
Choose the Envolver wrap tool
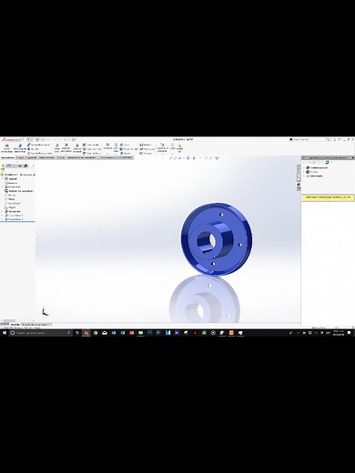tap(146, 145)
